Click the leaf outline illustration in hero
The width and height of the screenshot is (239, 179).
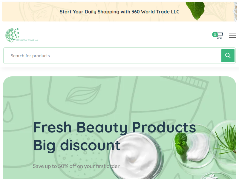[x=83, y=95]
